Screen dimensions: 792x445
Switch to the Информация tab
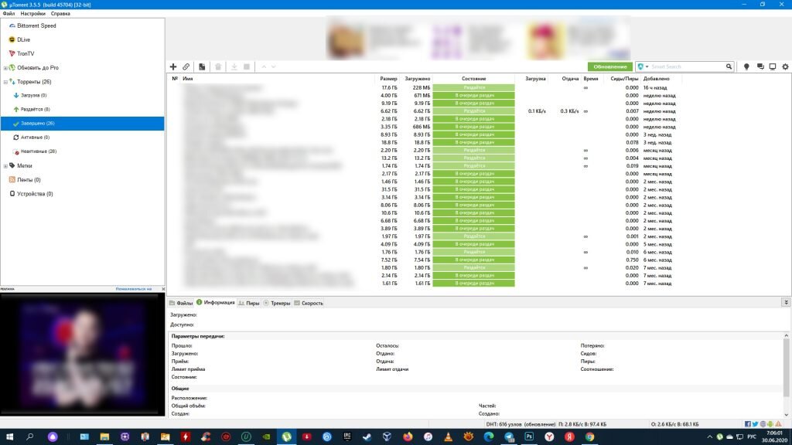point(216,303)
